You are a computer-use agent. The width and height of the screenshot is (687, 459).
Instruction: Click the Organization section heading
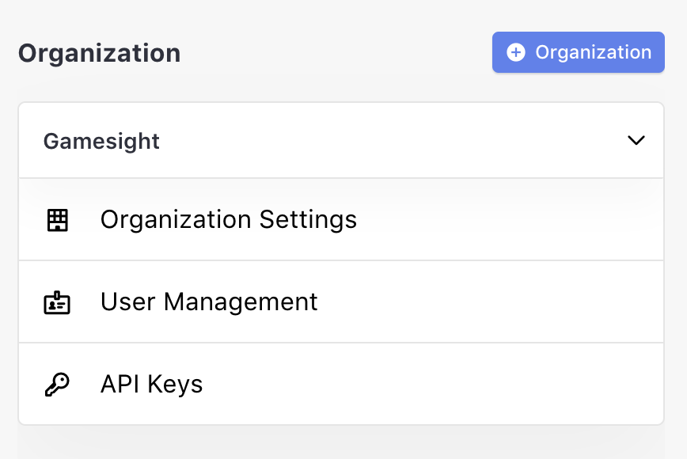coord(100,54)
